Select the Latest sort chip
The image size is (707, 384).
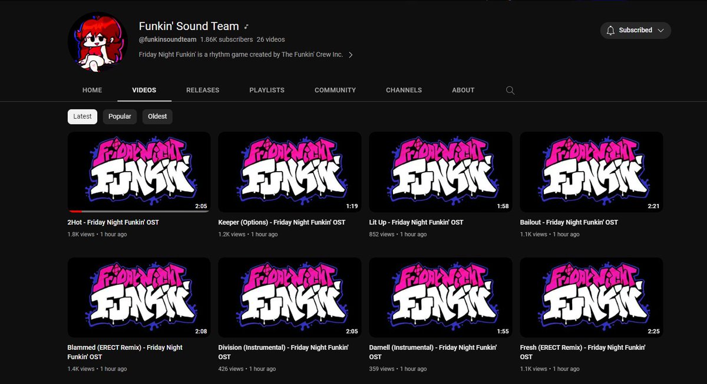click(x=82, y=116)
